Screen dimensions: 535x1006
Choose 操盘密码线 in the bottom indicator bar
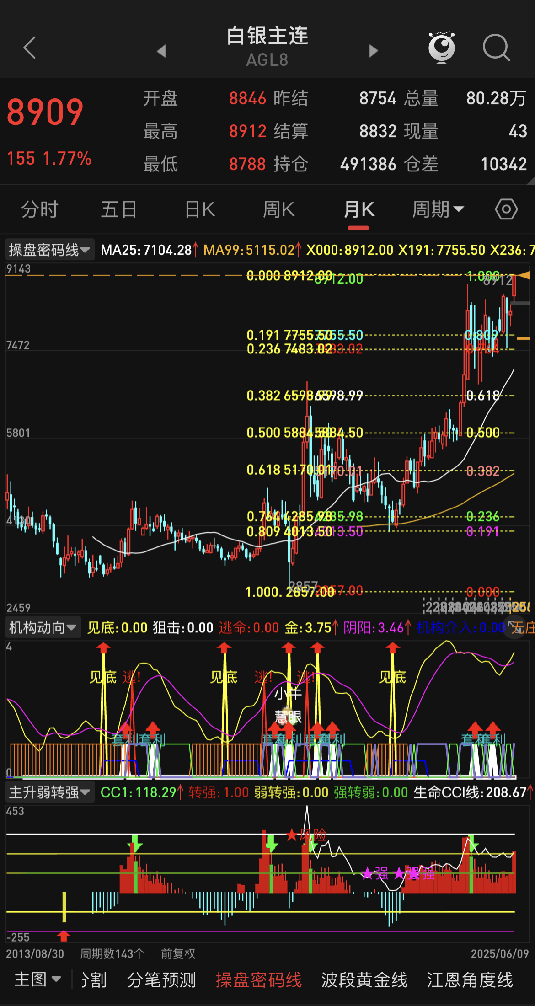click(259, 979)
